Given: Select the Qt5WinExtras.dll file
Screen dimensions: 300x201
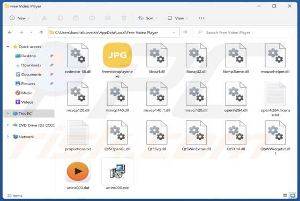Looking at the screenshot, I should tap(196, 136).
